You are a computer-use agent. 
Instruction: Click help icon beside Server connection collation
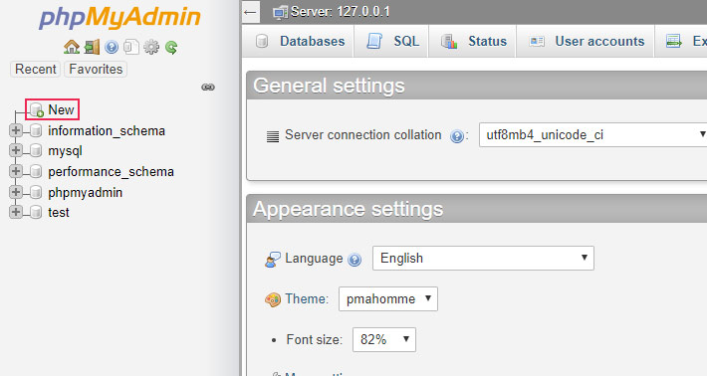pos(457,136)
